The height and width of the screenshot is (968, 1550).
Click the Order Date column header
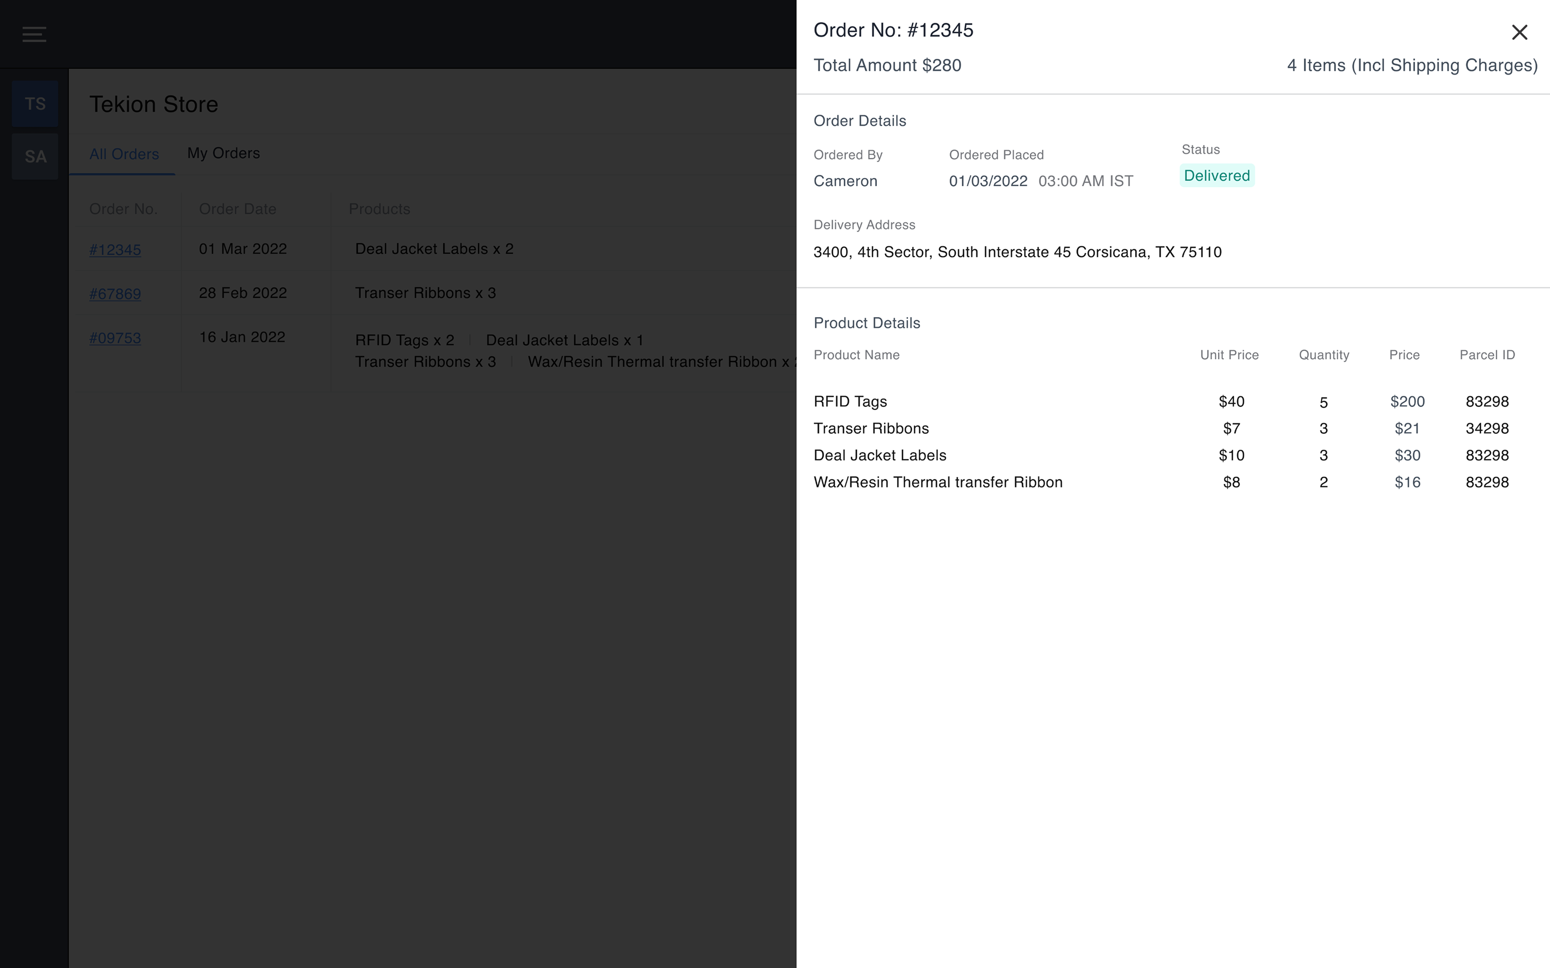pyautogui.click(x=238, y=209)
